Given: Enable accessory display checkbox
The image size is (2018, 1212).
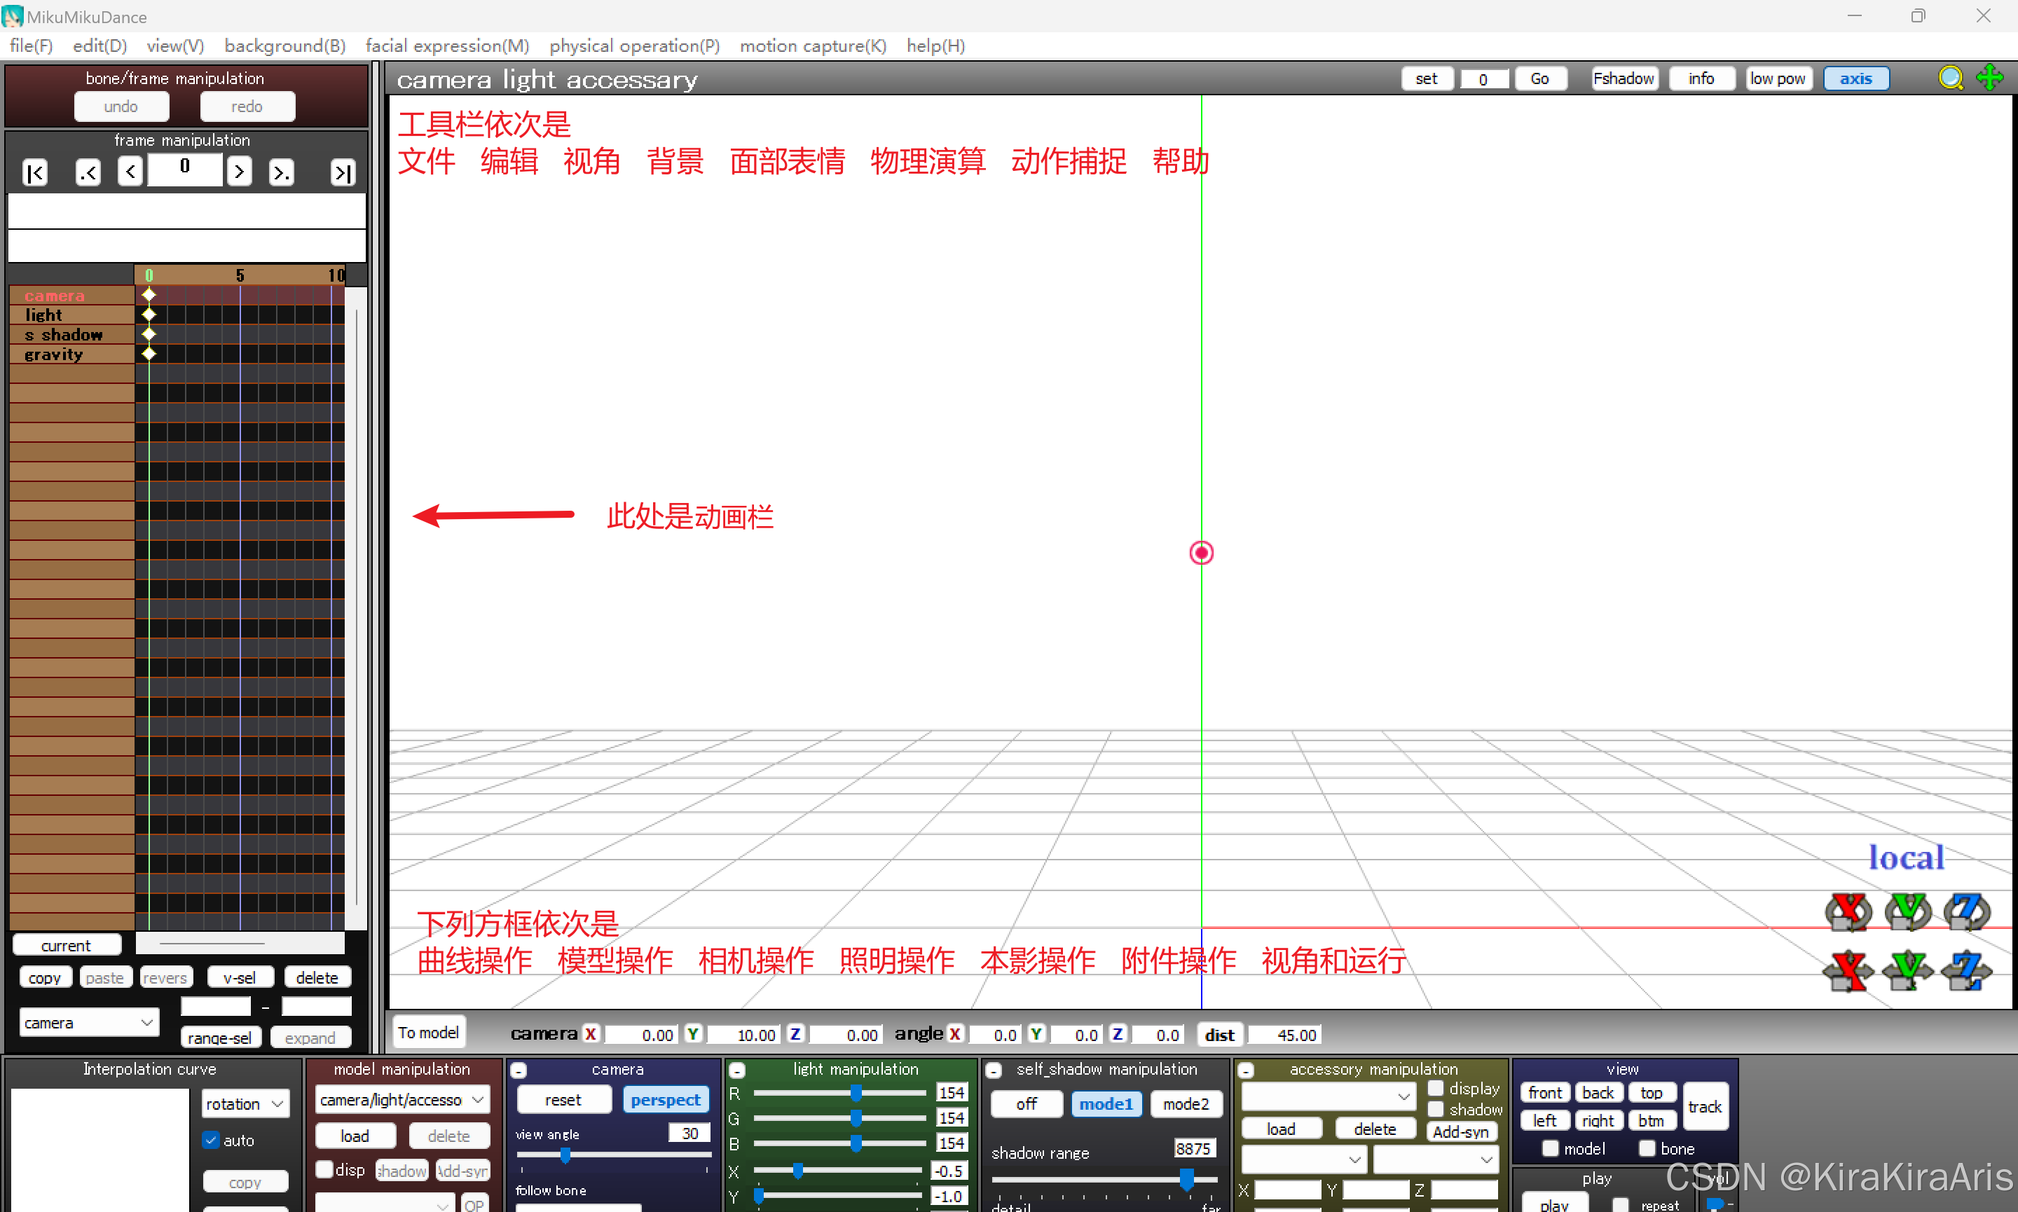Looking at the screenshot, I should [x=1435, y=1089].
